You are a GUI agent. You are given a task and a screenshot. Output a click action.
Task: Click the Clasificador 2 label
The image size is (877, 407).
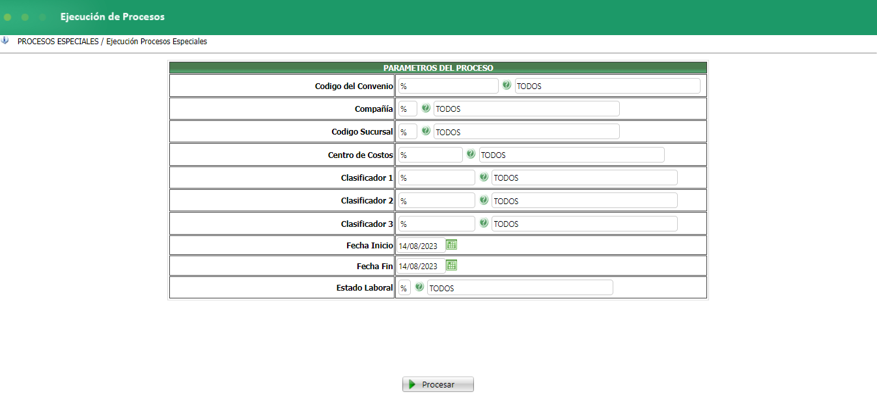click(x=367, y=200)
